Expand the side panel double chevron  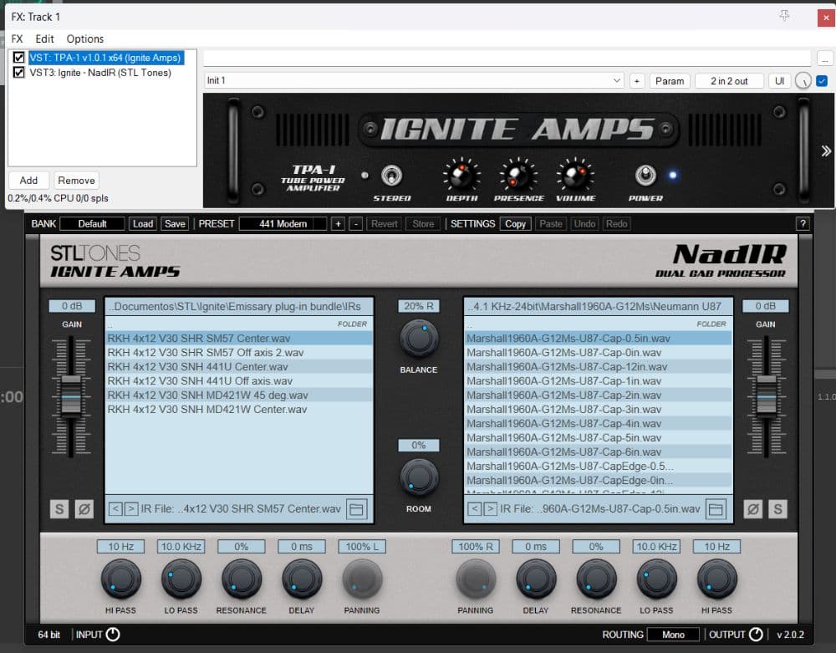point(826,150)
